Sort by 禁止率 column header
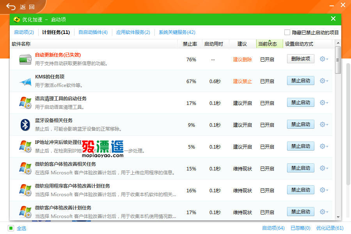Screen dimensions: 351x234 (x=190, y=44)
